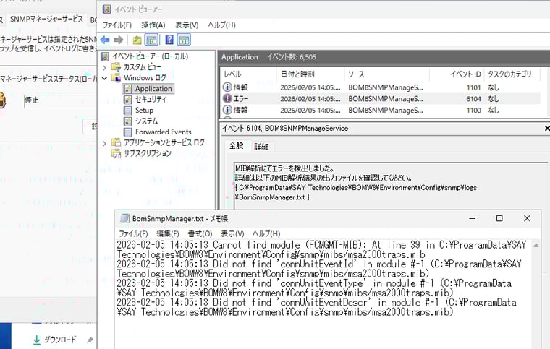The height and width of the screenshot is (349, 550).
Task: Click the Application log icon in tree
Action: coord(127,89)
